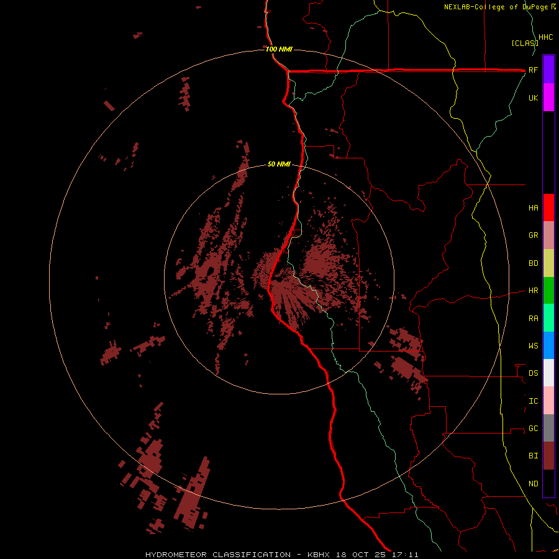Click the 'HR' legend label

533,291
